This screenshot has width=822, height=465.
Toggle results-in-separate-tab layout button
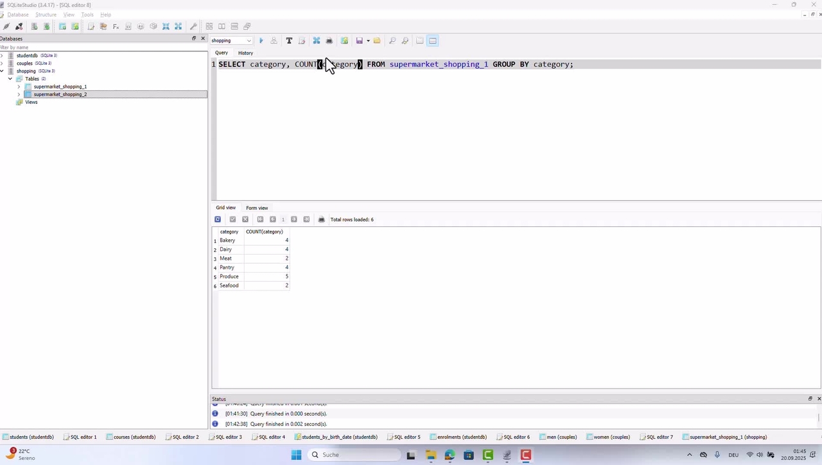pos(419,40)
